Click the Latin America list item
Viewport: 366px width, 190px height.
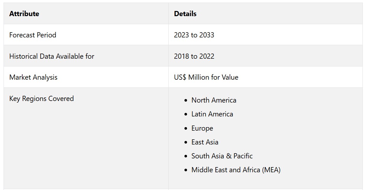coord(212,114)
